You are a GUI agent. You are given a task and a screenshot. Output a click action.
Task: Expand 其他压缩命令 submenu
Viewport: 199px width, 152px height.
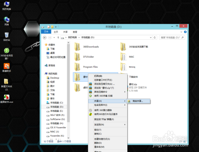[107, 92]
